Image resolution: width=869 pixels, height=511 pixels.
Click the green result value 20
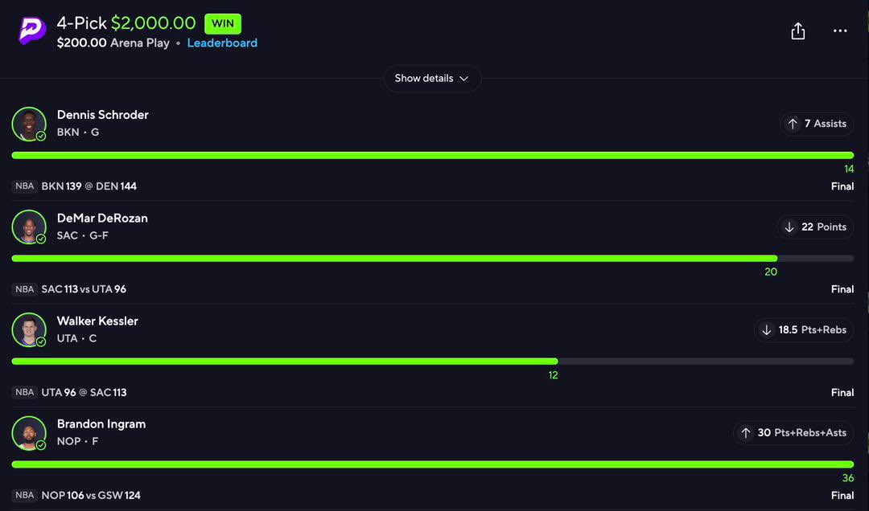[x=771, y=272]
